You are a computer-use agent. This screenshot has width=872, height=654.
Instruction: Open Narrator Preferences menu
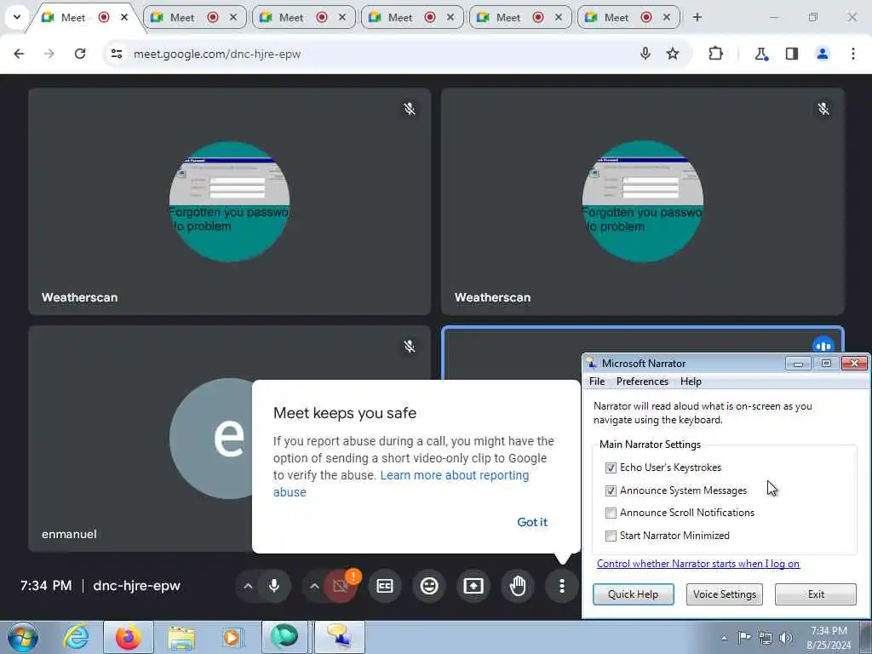pos(642,381)
